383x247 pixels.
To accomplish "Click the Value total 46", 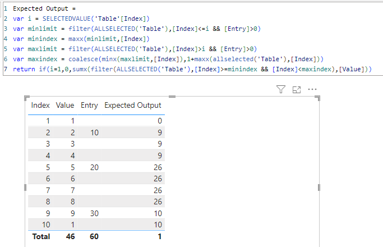I will 70,236.
